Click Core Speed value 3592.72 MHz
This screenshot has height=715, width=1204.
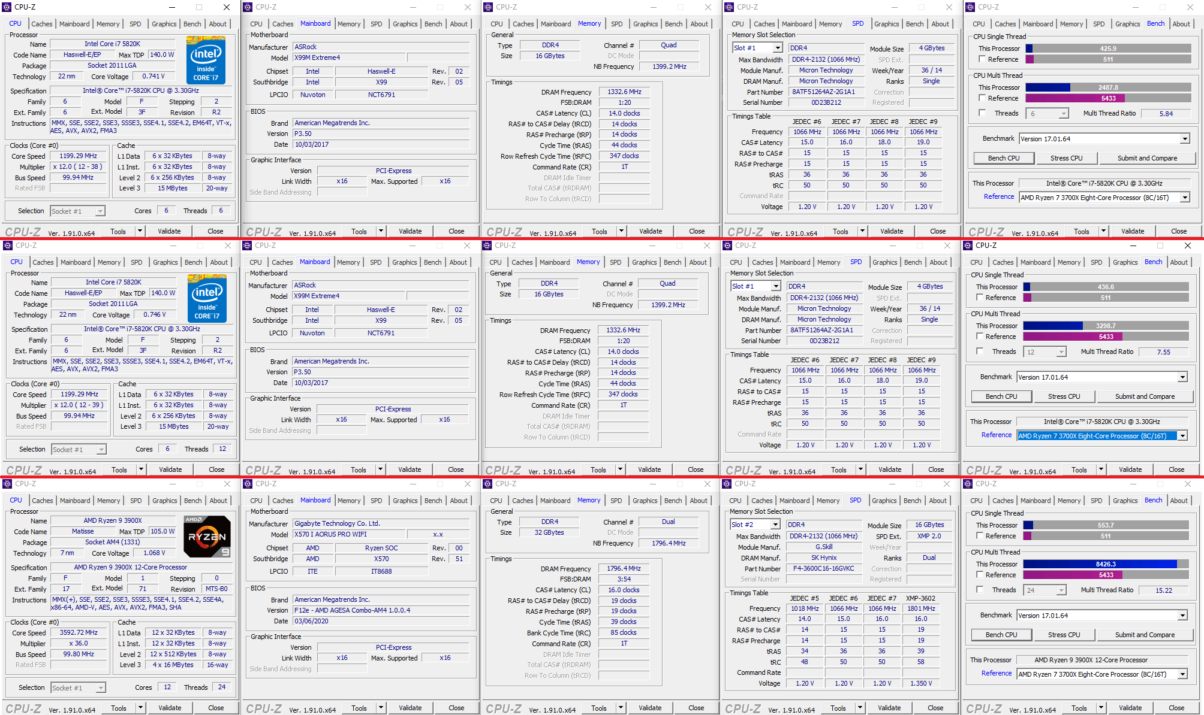[79, 632]
